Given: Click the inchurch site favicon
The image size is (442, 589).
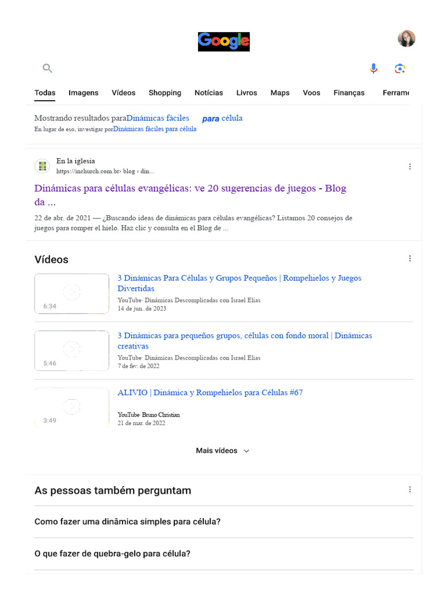Looking at the screenshot, I should (x=43, y=166).
